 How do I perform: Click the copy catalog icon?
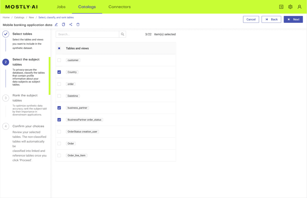pos(63,25)
